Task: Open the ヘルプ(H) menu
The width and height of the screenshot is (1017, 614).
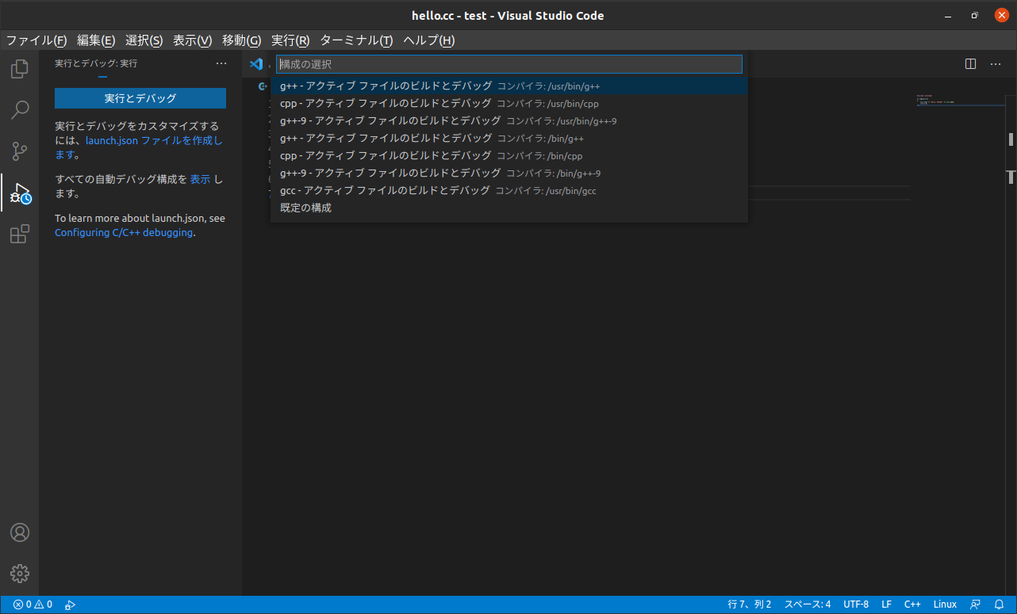Action: (429, 40)
